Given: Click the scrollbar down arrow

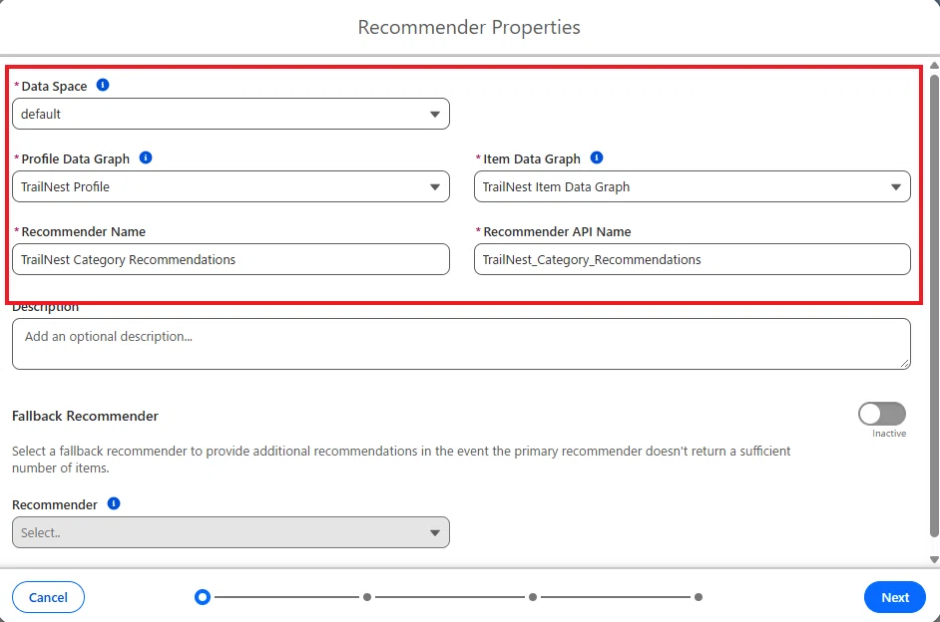Looking at the screenshot, I should pyautogui.click(x=934, y=560).
